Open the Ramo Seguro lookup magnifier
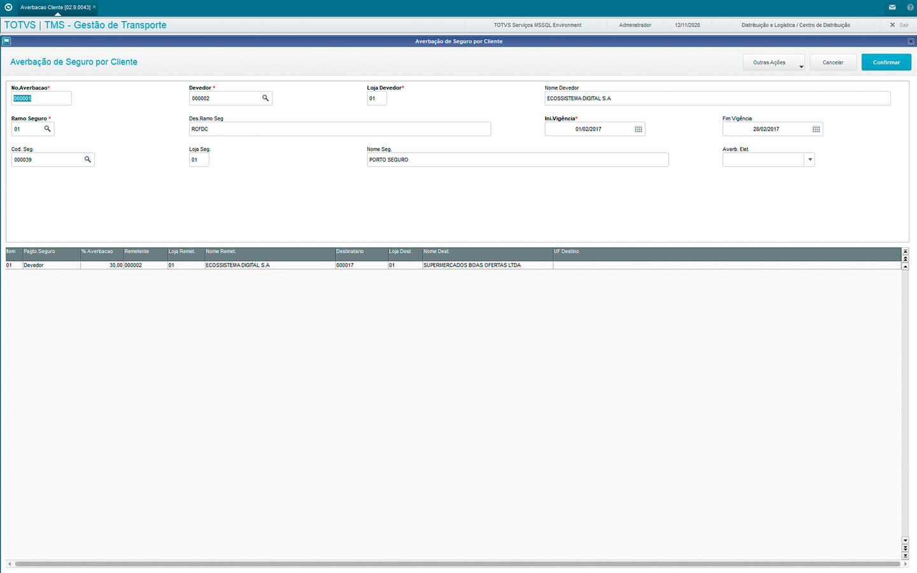 (x=47, y=129)
